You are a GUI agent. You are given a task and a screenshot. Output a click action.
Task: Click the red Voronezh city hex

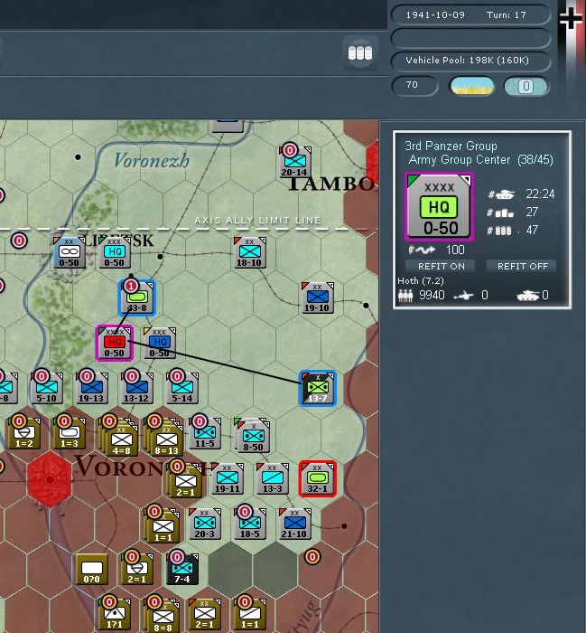50,479
